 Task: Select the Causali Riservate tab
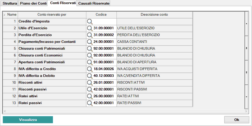click(x=94, y=3)
